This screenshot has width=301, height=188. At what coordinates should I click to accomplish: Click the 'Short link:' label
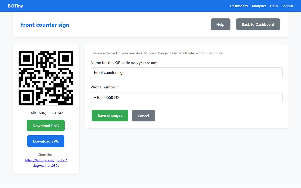tap(46, 155)
